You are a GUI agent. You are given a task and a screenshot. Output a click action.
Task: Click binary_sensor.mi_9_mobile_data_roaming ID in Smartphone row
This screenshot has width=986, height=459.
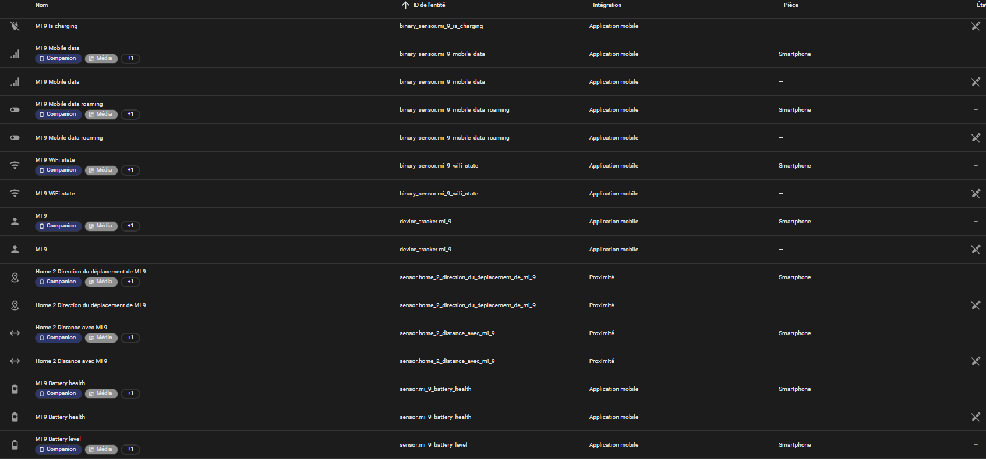pyautogui.click(x=454, y=110)
